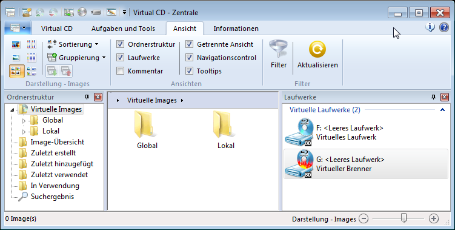The height and width of the screenshot is (230, 455).
Task: Click the USB stick toolbar icon
Action: [x=96, y=12]
